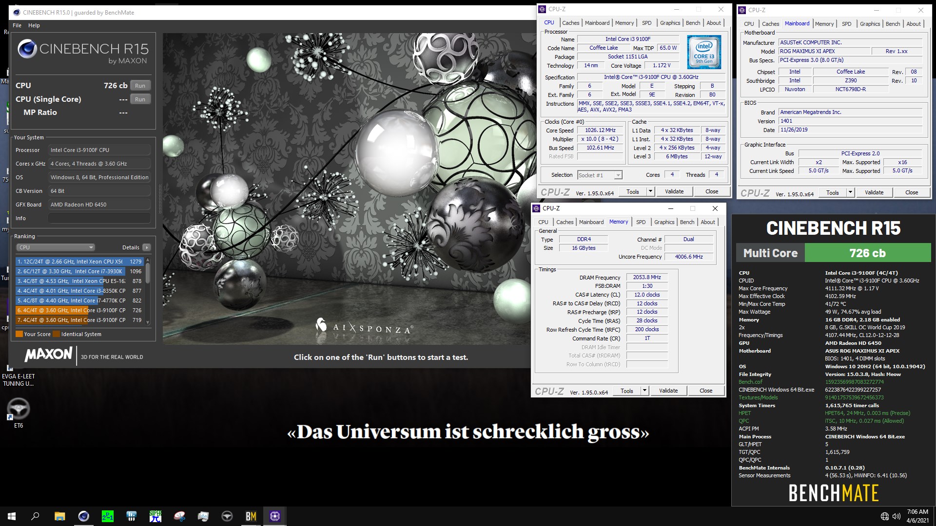Open the Prime95 taskbar icon
The height and width of the screenshot is (526, 936).
tap(107, 516)
